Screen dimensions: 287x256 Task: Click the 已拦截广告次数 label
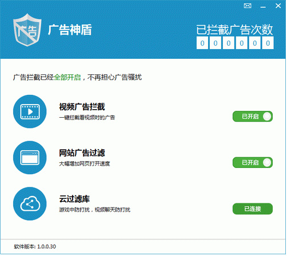pos(236,30)
